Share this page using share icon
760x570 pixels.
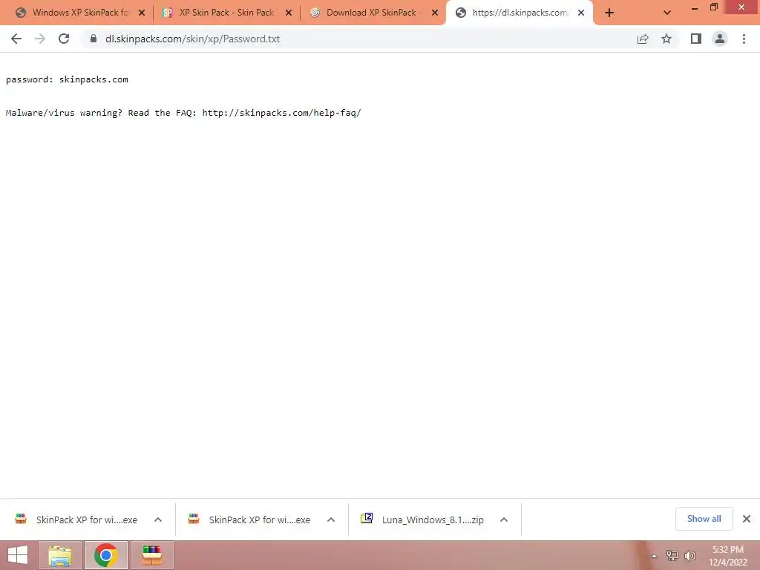click(x=643, y=39)
